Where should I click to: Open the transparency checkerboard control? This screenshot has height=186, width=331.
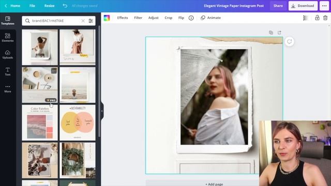coord(306,18)
